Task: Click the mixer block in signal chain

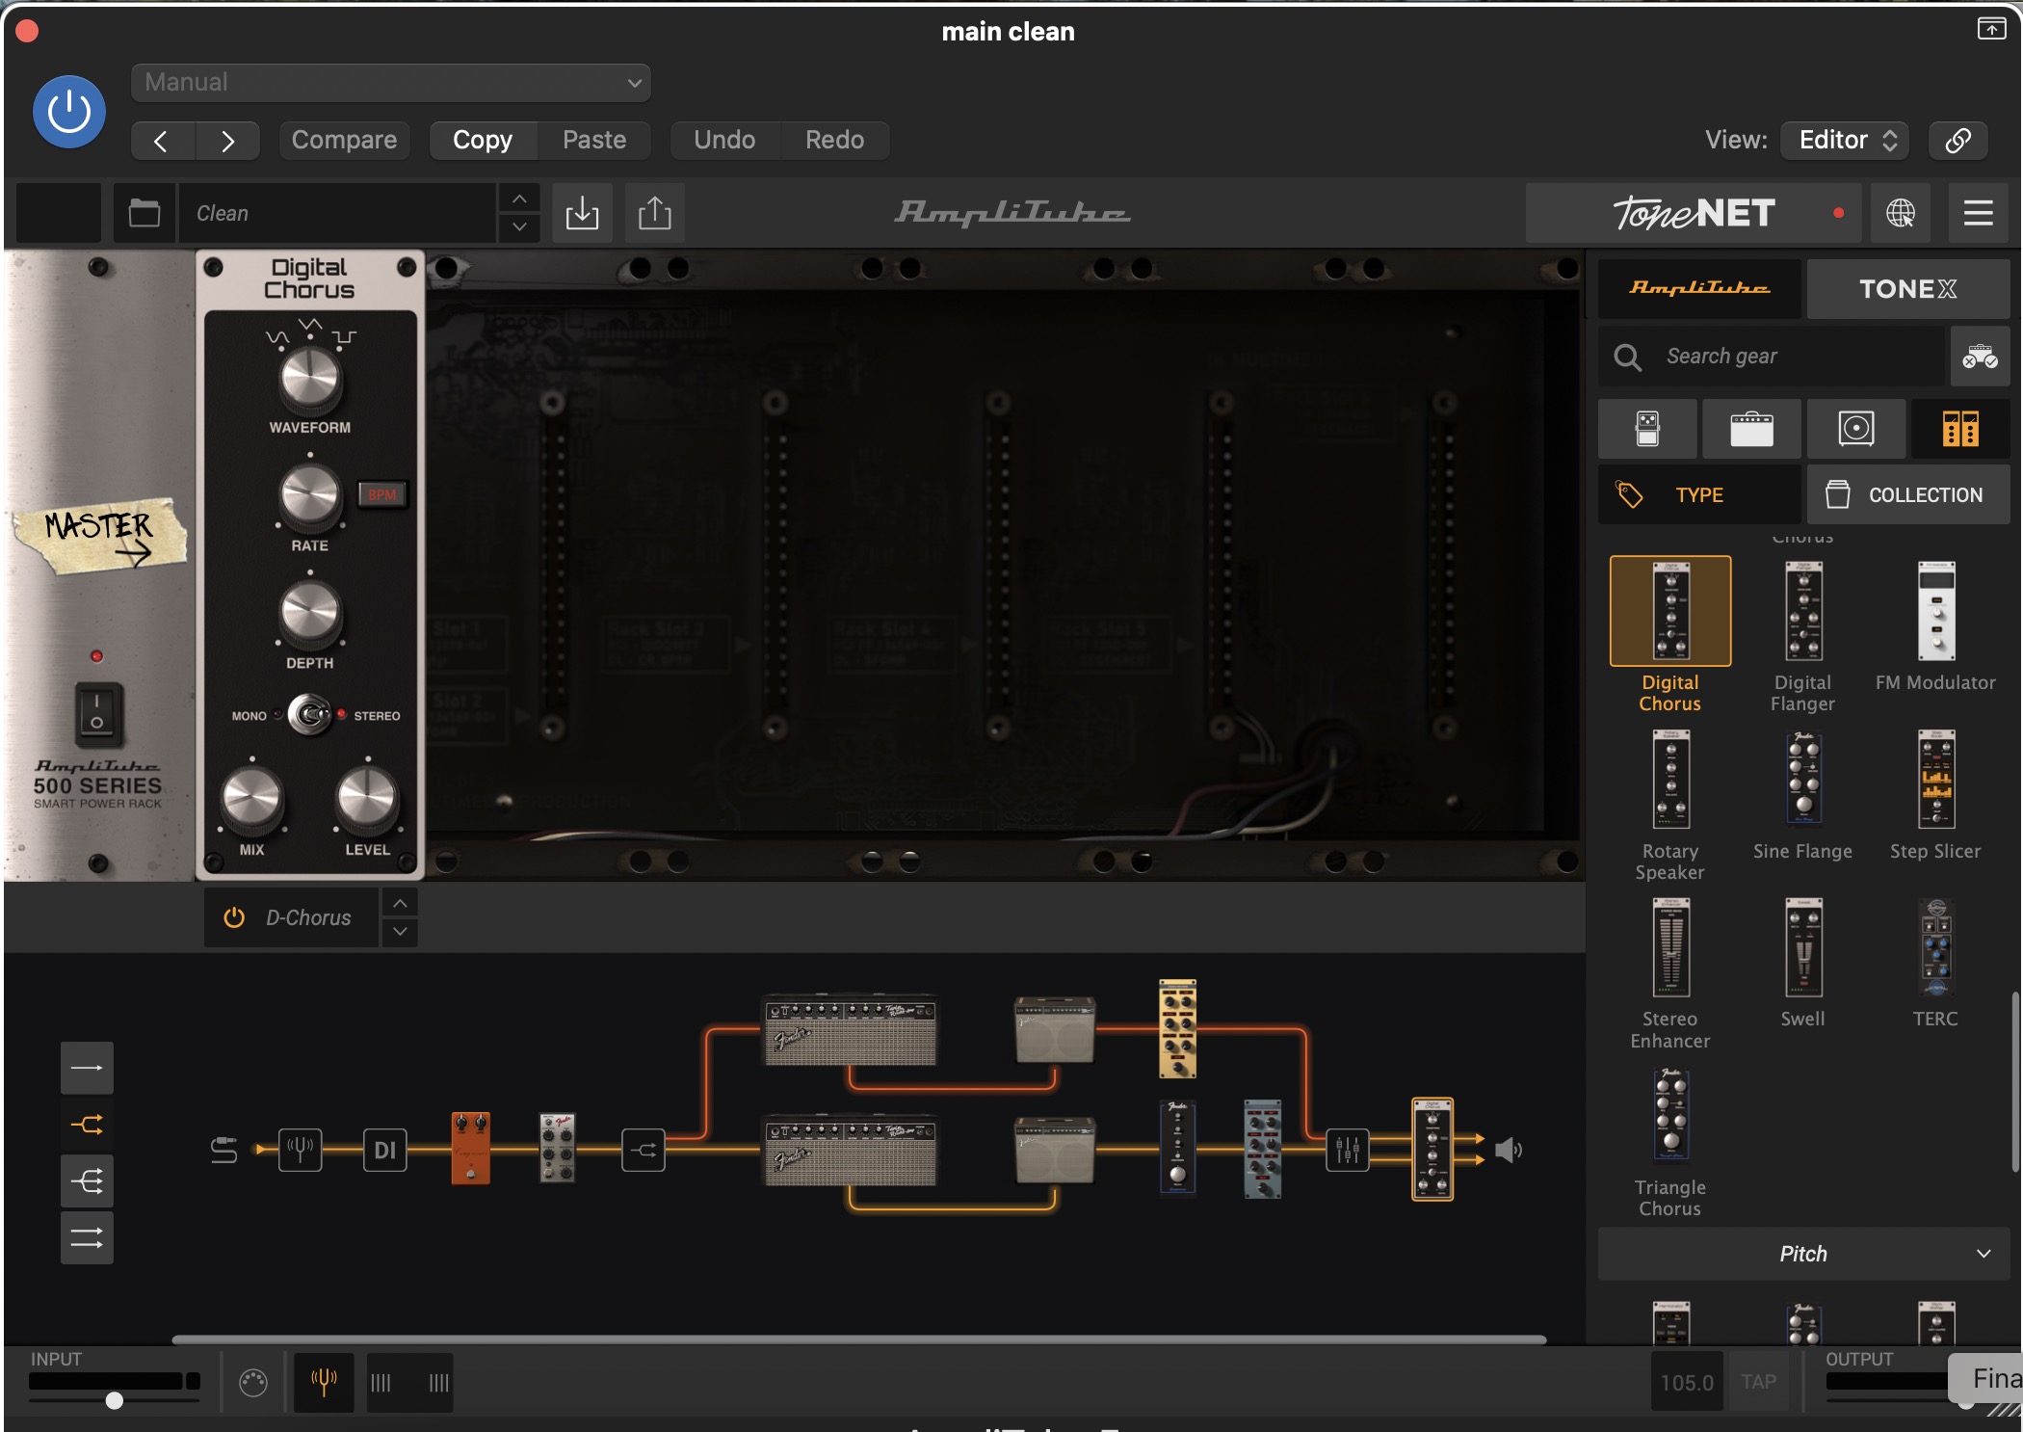Action: (x=1347, y=1150)
